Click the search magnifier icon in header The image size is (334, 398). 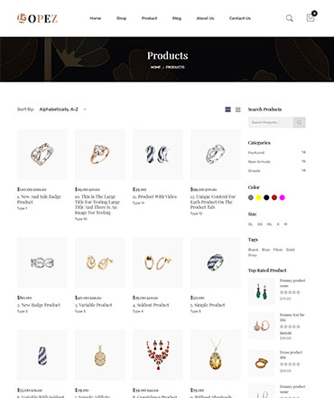pos(290,18)
